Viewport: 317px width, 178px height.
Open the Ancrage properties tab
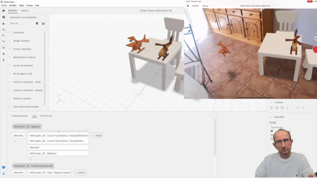coord(273,122)
